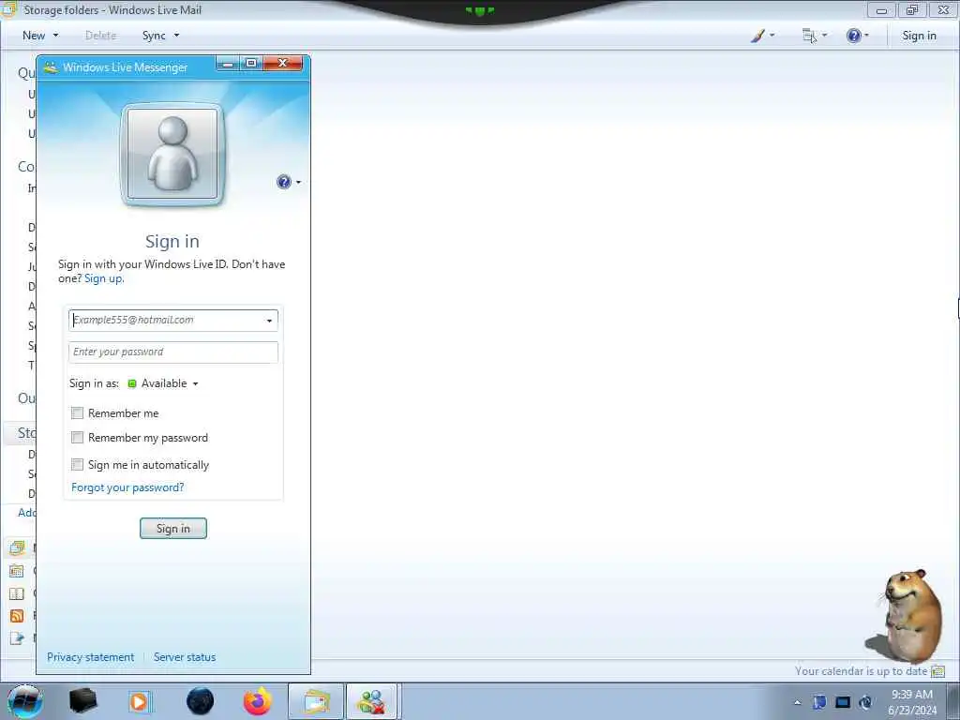
Task: Open the taskbar clock and date
Action: click(912, 702)
